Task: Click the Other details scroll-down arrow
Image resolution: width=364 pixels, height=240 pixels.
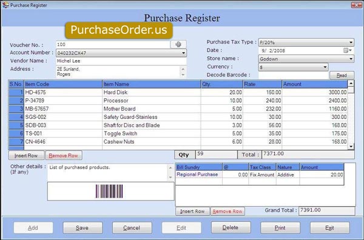Action: 170,178
